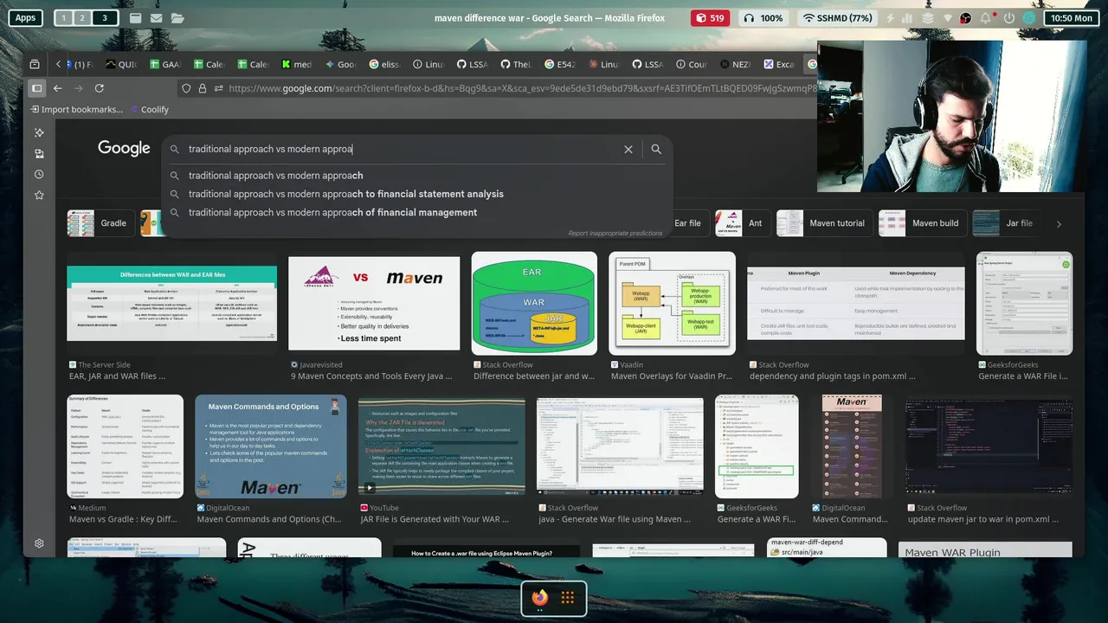The width and height of the screenshot is (1108, 623).
Task: Open the Vaadin Maven Overlays result image
Action: pos(672,303)
